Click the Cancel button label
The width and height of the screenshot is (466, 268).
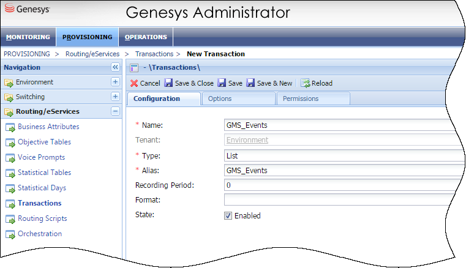pyautogui.click(x=150, y=83)
